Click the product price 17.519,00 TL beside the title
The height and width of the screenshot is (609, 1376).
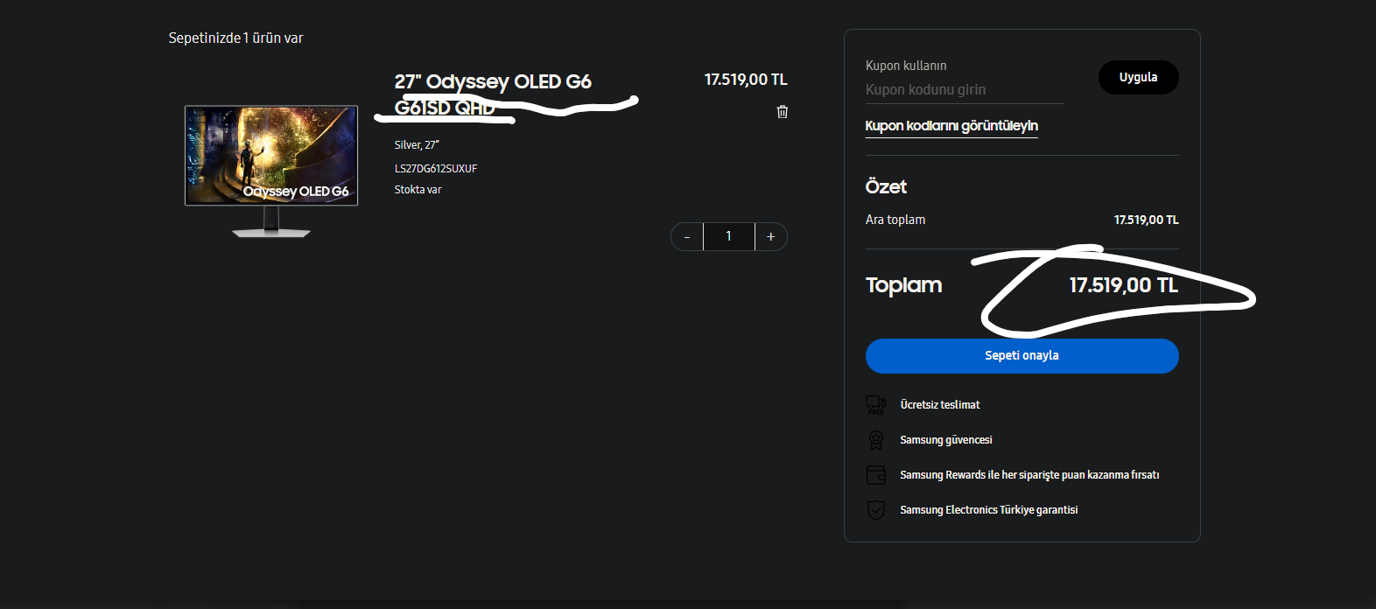746,80
